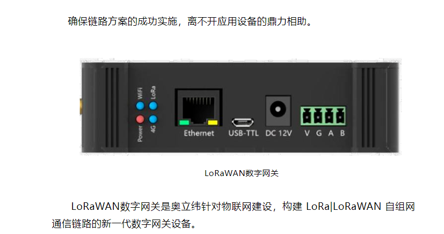This screenshot has height=234, width=444.
Task: Click the red Power indicator light
Action: (x=140, y=119)
